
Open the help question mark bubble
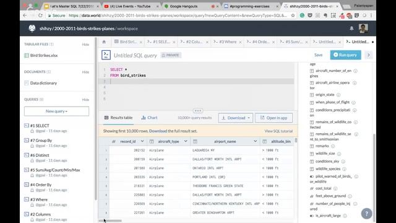point(366,213)
